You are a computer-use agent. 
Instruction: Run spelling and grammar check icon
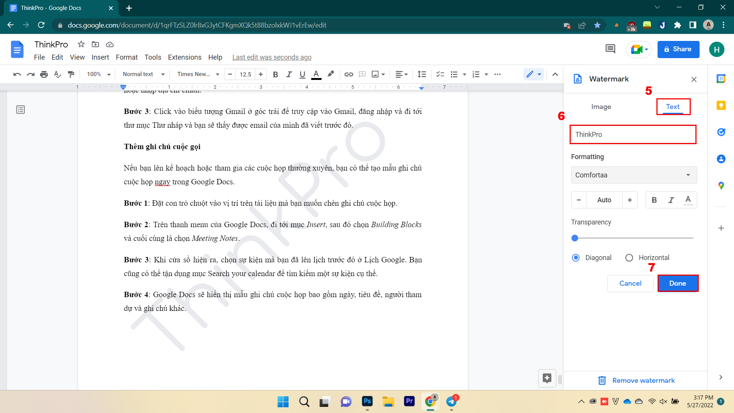coord(57,74)
